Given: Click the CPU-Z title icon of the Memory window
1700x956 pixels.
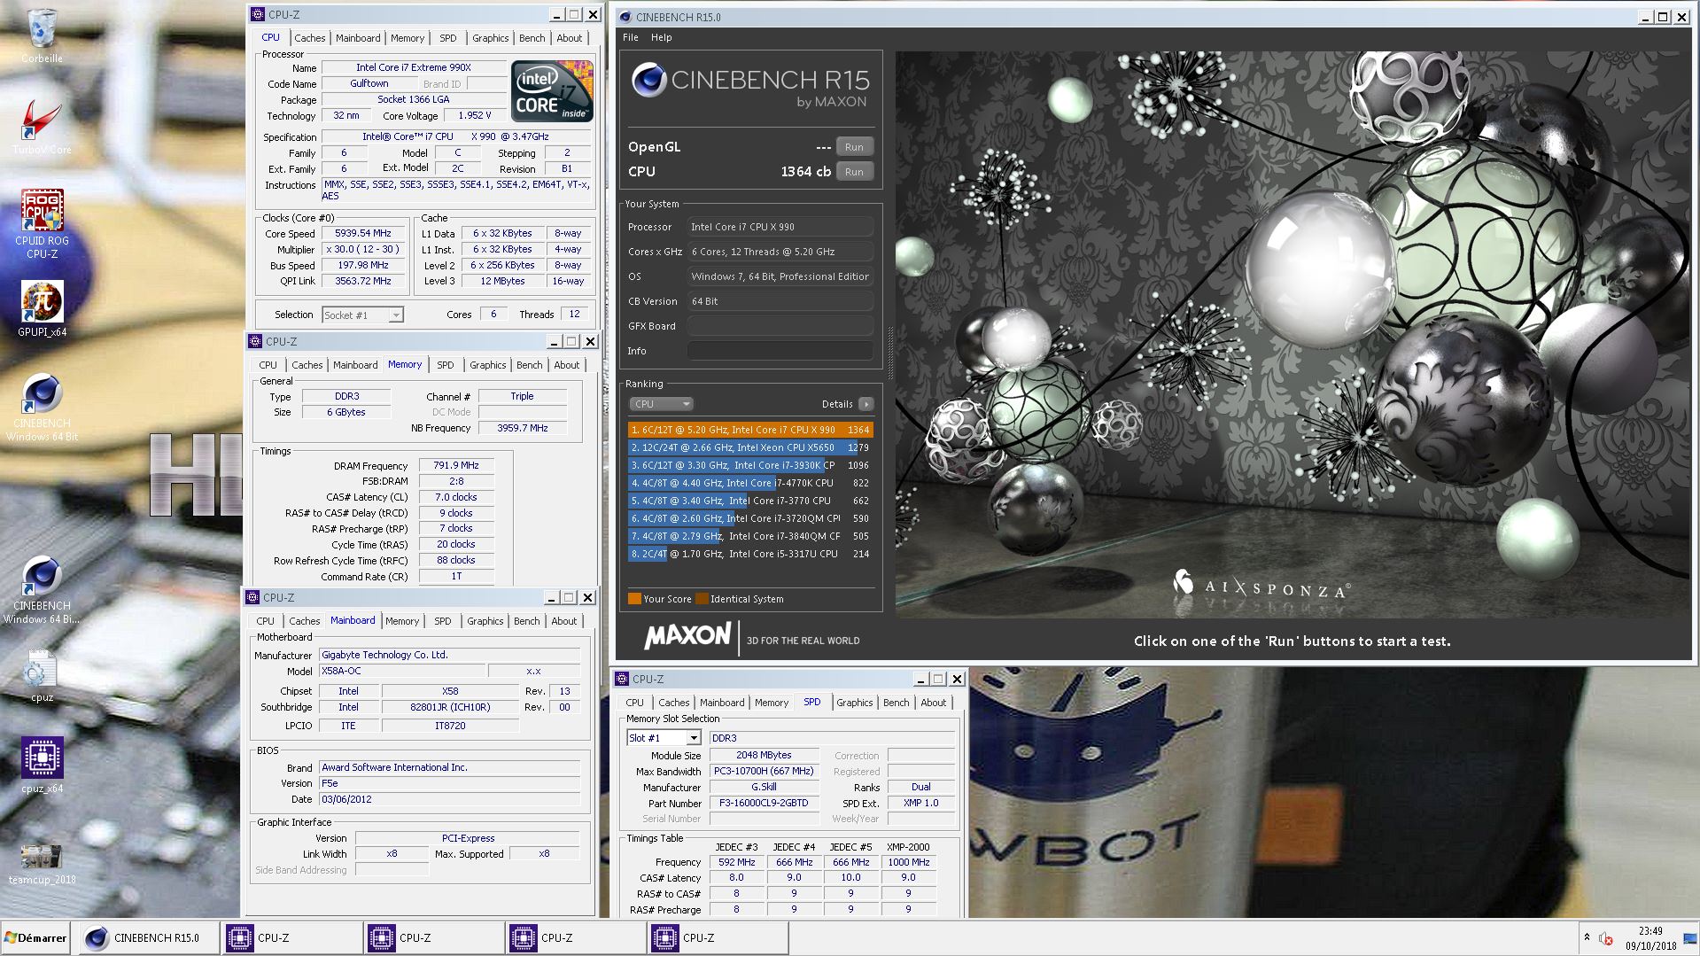Looking at the screenshot, I should point(255,341).
